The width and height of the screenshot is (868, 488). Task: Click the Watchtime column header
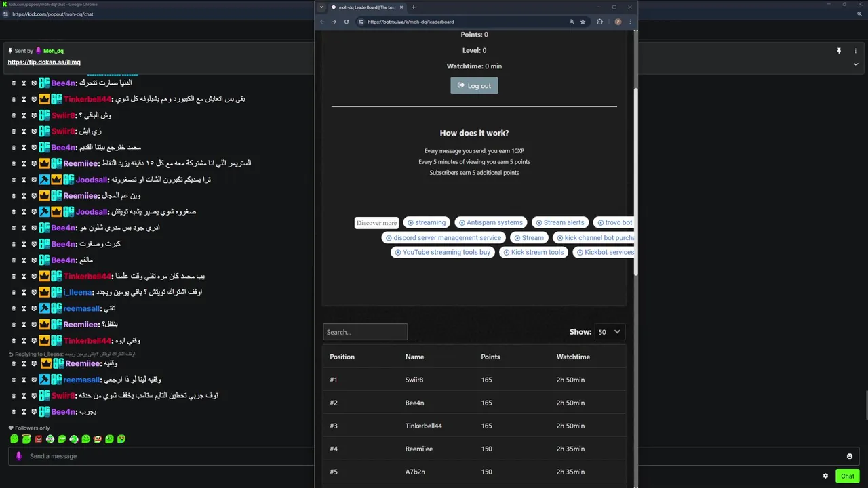pyautogui.click(x=573, y=357)
